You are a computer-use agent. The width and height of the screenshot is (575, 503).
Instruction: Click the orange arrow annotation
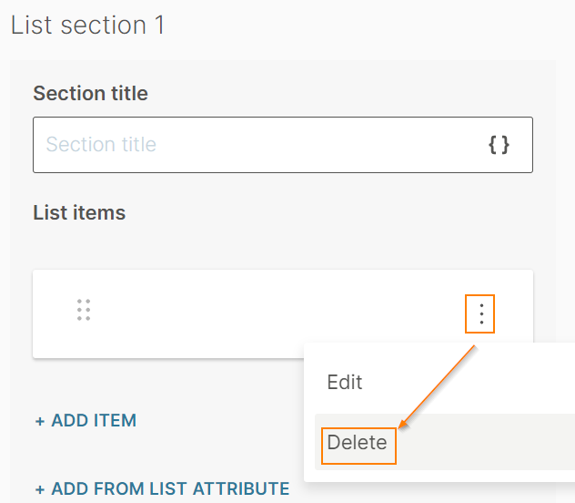(x=439, y=384)
